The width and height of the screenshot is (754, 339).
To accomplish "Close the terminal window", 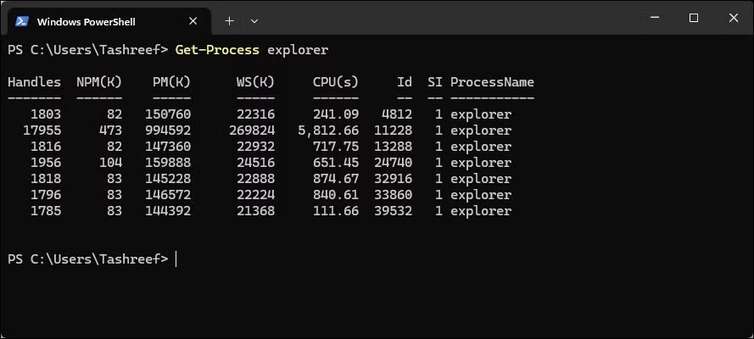I will click(x=734, y=19).
